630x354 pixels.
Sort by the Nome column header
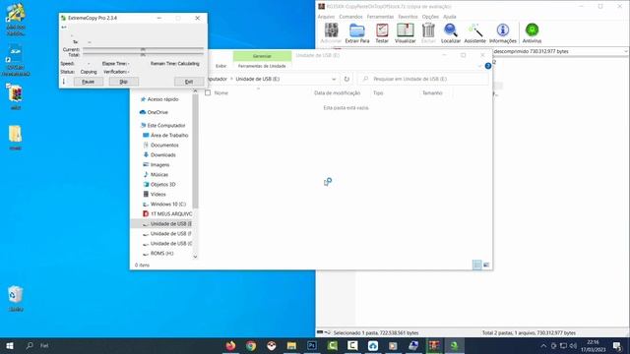[x=220, y=92]
